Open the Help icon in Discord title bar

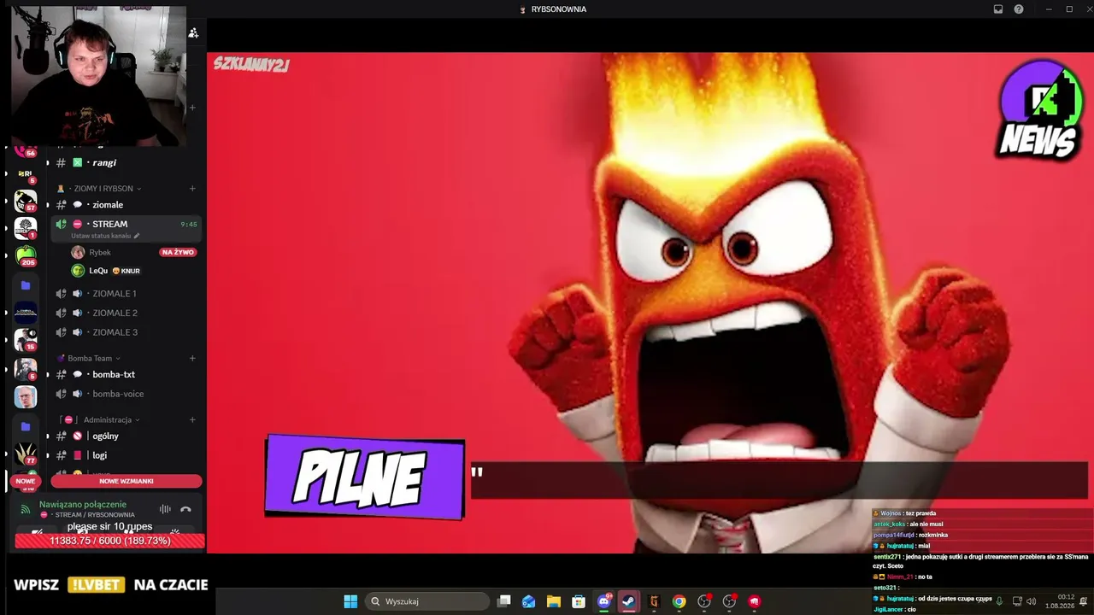(x=1019, y=9)
